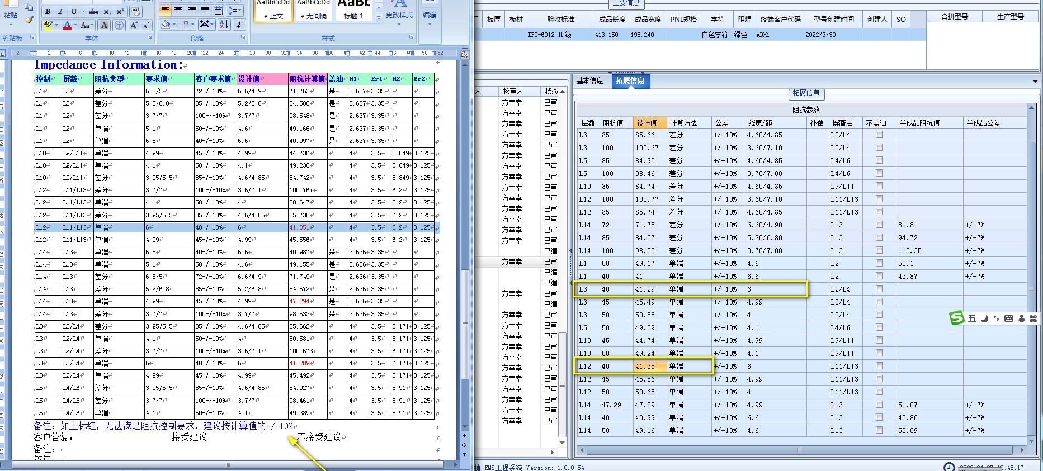The height and width of the screenshot is (471, 1043).
Task: Apply the yellow text highlight color
Action: 49,25
